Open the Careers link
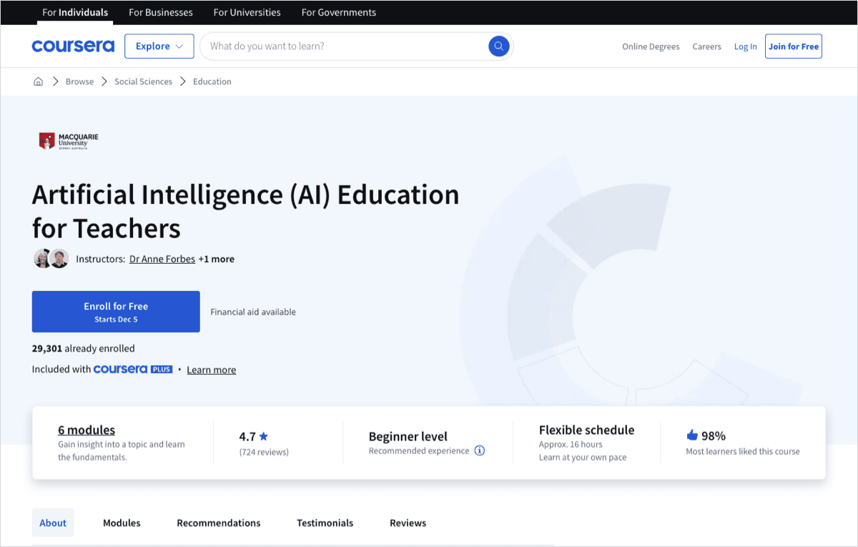858x547 pixels. click(x=706, y=46)
